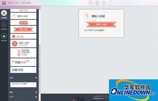Click the red ribbon title in canvas
Screen dimensions: 158x101
(x=101, y=24)
